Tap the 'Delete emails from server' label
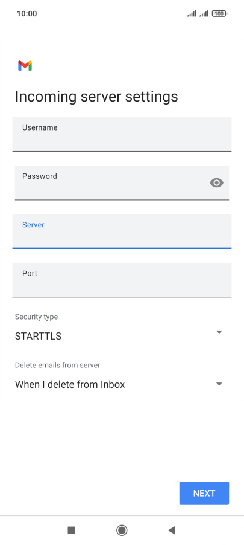 [x=57, y=366]
